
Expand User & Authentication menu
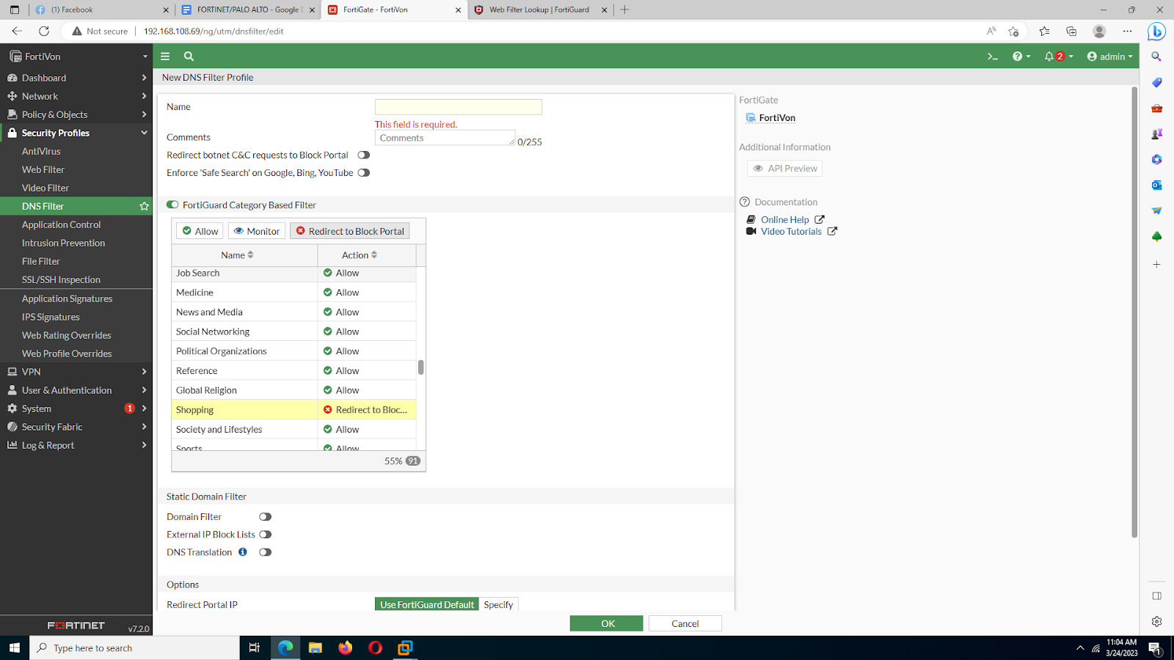point(76,390)
